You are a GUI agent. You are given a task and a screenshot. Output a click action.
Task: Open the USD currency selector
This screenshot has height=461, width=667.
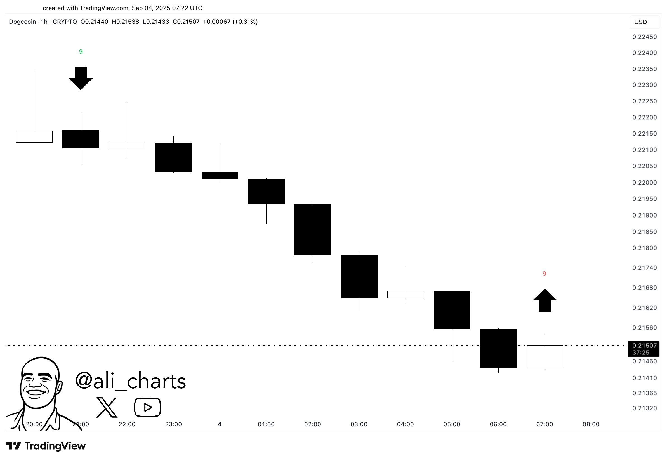click(x=644, y=22)
